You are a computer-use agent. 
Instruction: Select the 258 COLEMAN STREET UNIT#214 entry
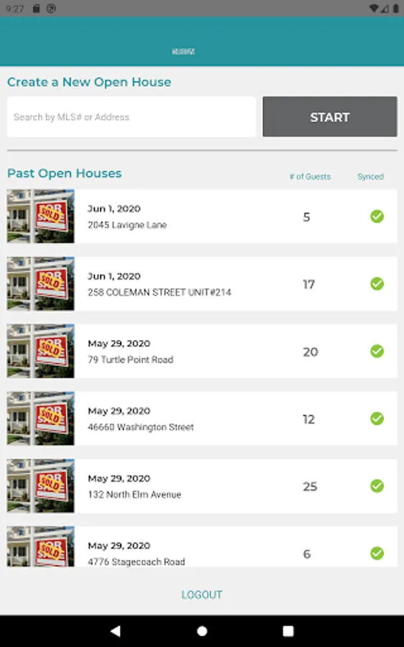pos(202,283)
